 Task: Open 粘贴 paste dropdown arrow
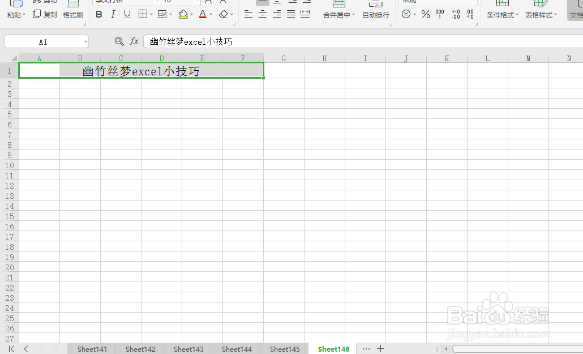(24, 15)
